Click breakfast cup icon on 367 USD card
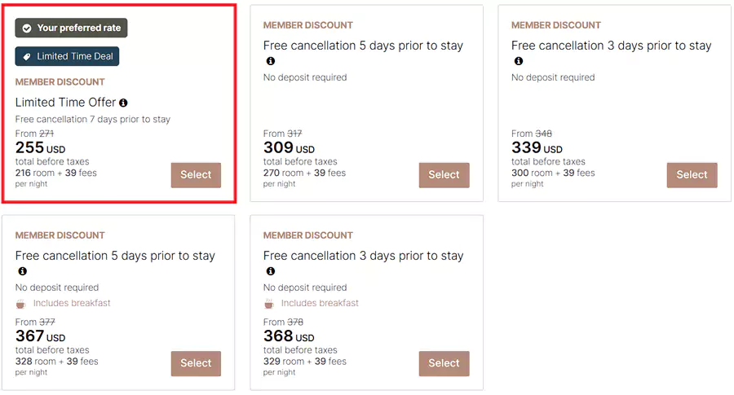Viewport: 734px width, 395px height. coord(21,304)
